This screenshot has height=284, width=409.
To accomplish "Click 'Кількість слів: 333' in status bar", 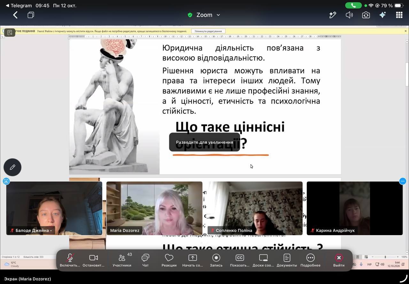I will click(x=33, y=257).
